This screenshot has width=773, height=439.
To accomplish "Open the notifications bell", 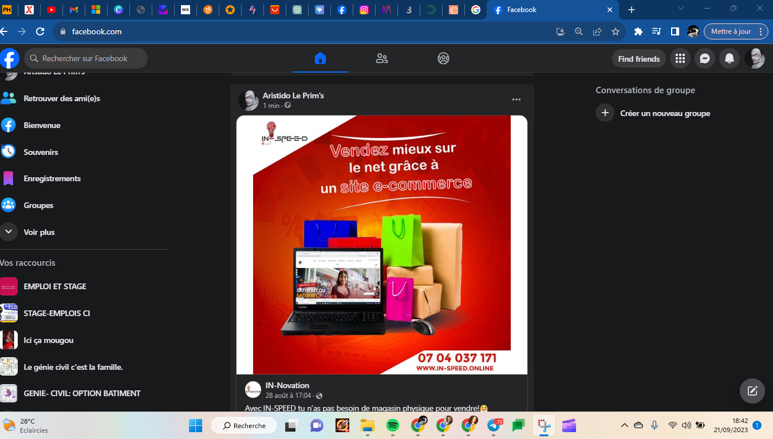I will [x=729, y=58].
